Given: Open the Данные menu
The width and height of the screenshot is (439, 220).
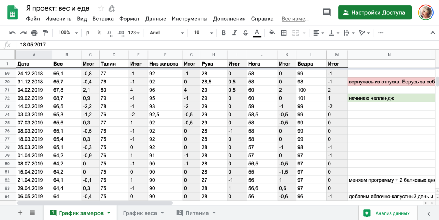Looking at the screenshot, I should tap(156, 19).
